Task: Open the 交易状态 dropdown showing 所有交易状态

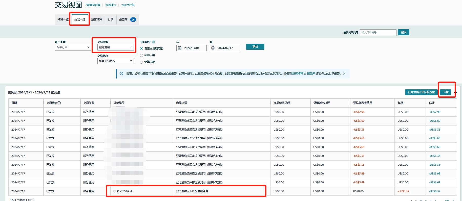Action: 115,61
